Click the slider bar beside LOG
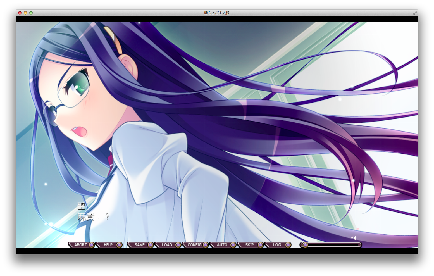 click(331, 245)
